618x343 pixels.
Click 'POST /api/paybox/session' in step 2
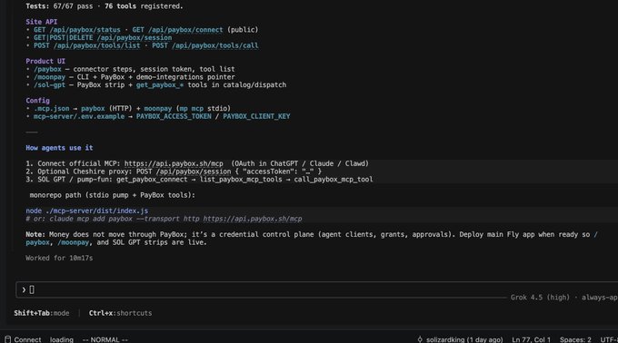184,171
